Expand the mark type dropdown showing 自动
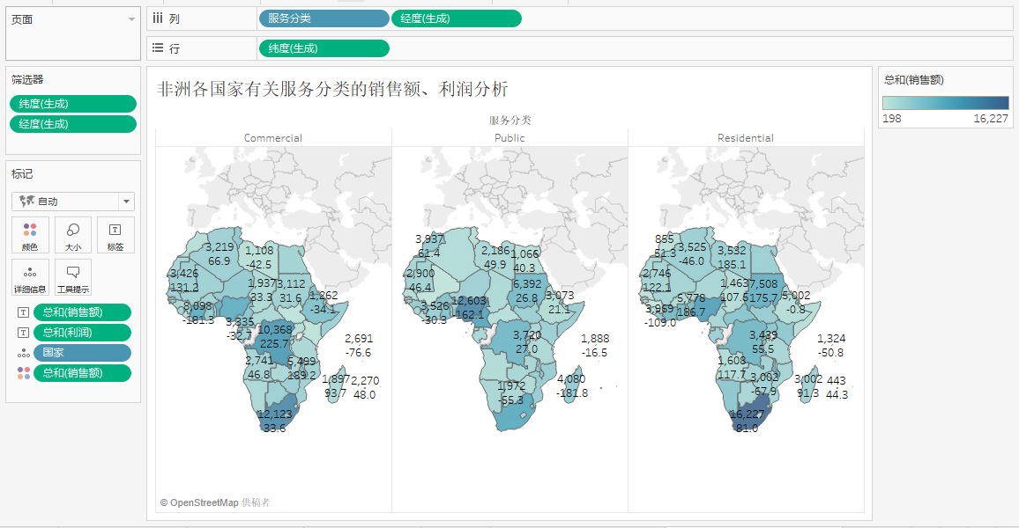The width and height of the screenshot is (1019, 528). (126, 202)
